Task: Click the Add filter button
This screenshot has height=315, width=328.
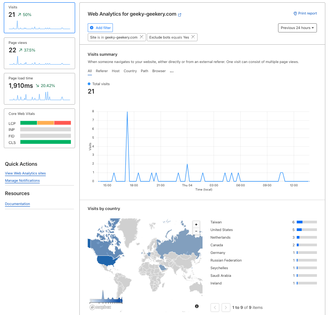Action: (x=100, y=28)
